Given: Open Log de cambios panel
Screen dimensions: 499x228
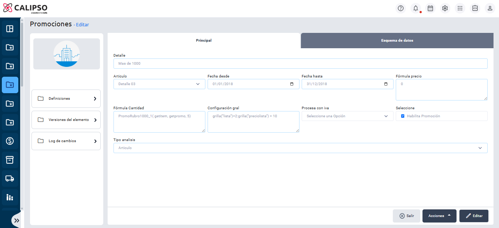Looking at the screenshot, I should [x=66, y=141].
